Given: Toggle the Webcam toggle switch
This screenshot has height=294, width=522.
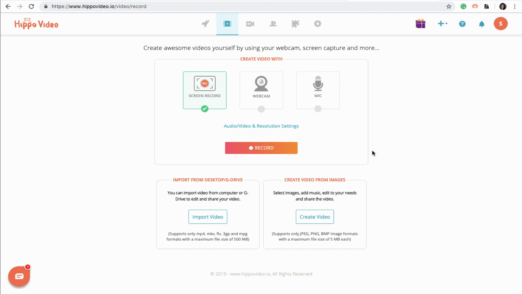Looking at the screenshot, I should tap(261, 109).
